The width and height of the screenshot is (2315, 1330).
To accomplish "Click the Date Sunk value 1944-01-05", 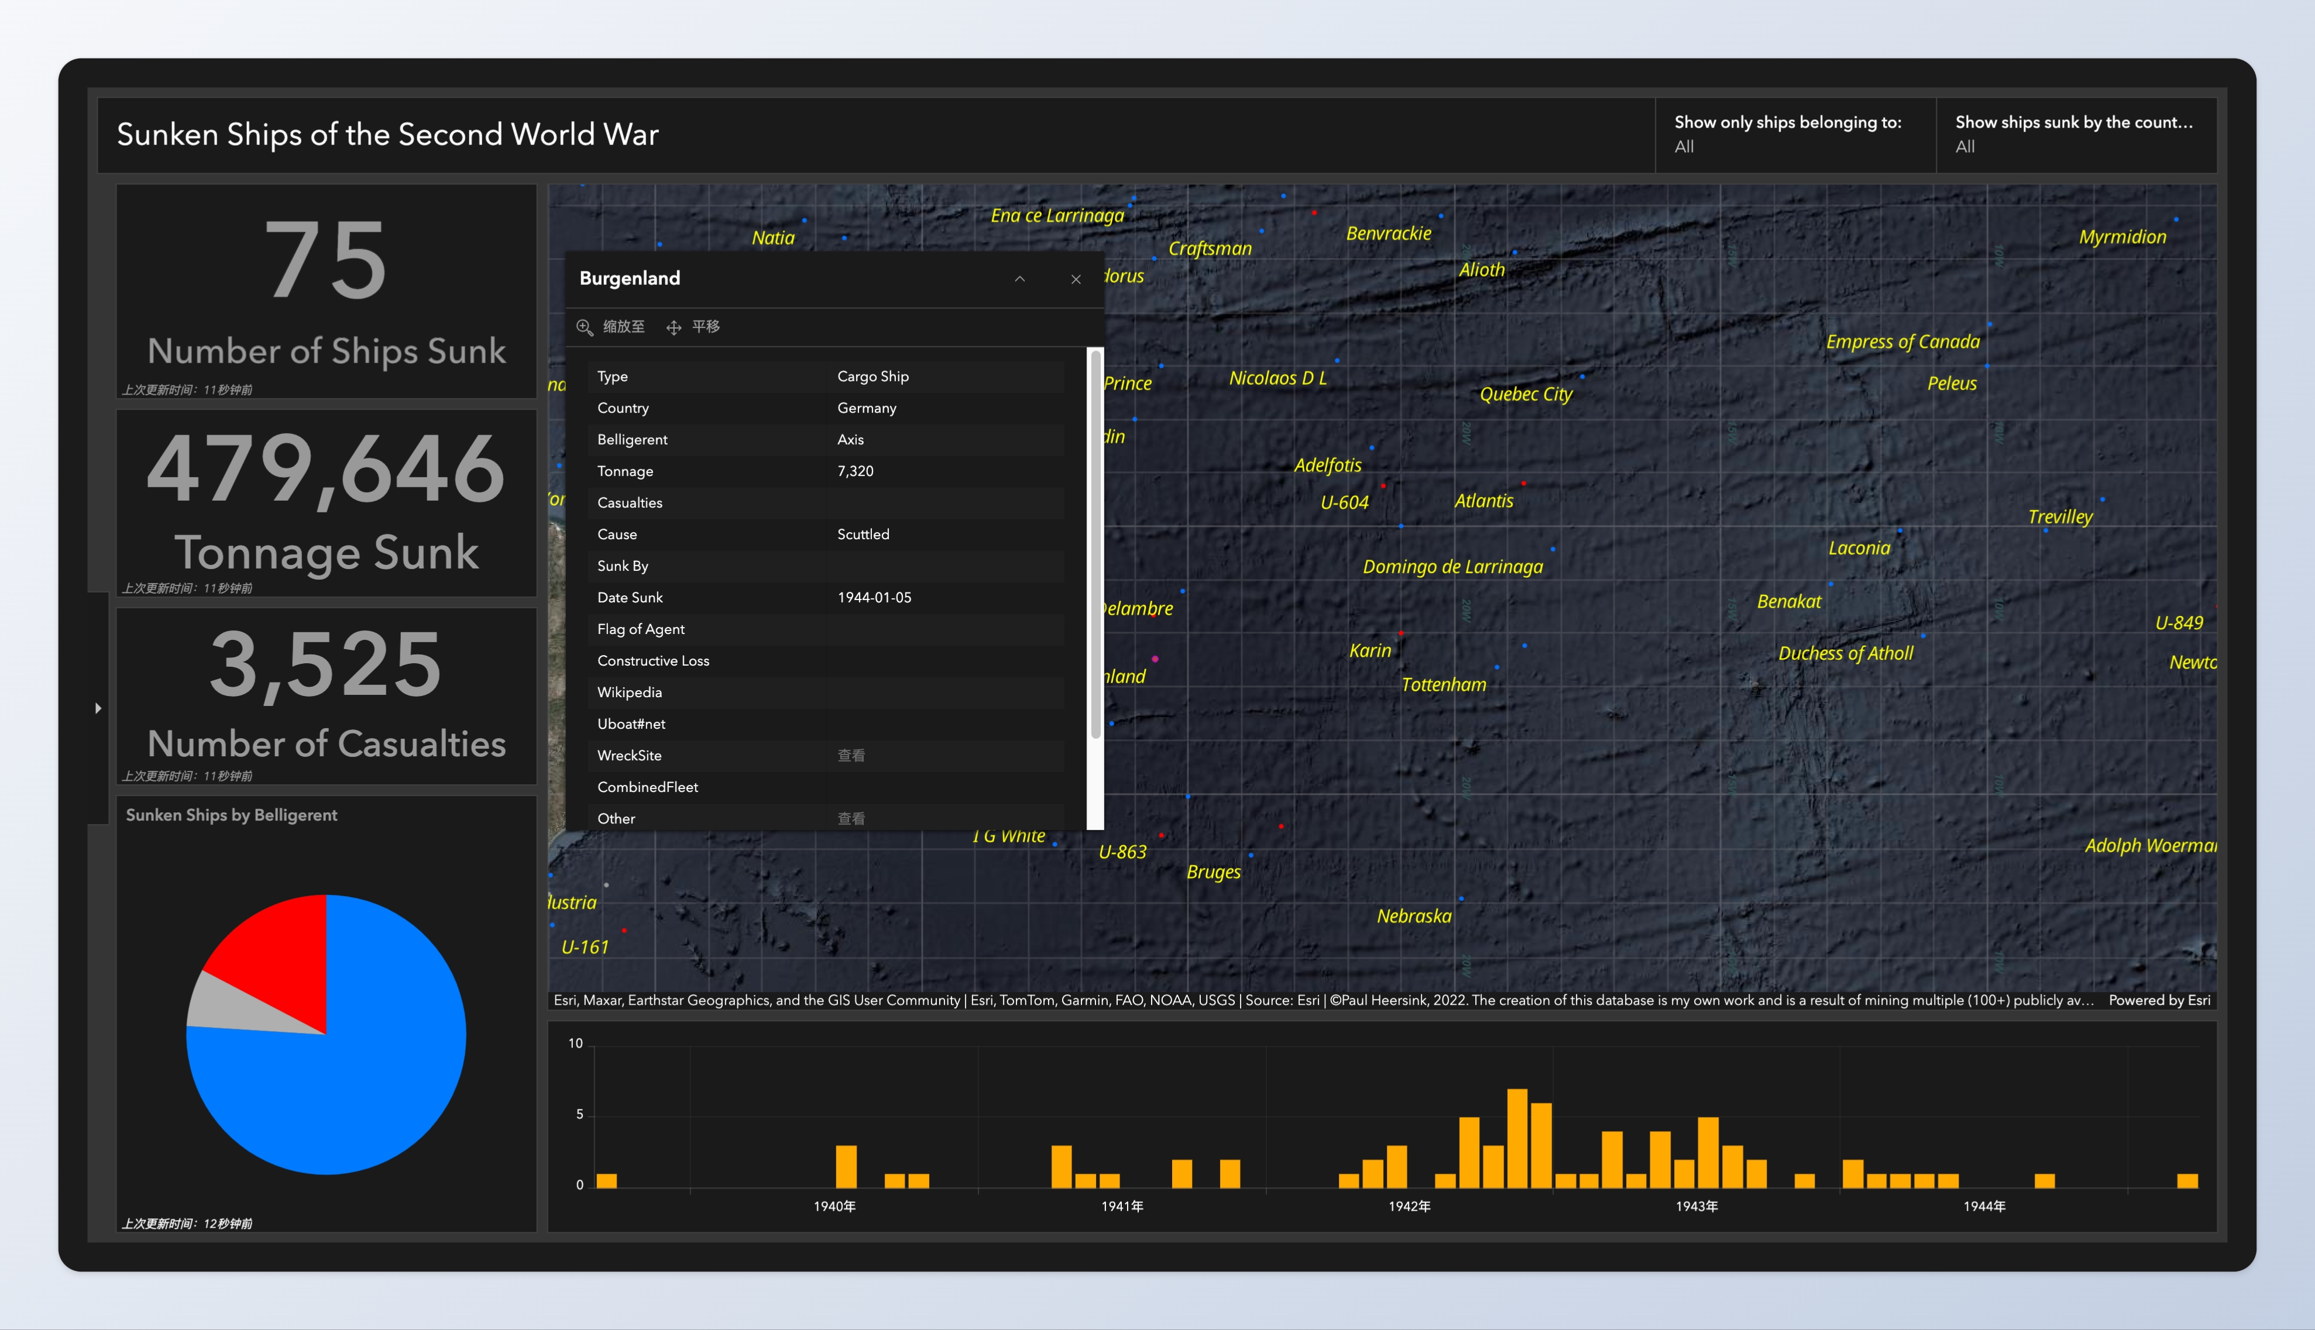I will (874, 597).
